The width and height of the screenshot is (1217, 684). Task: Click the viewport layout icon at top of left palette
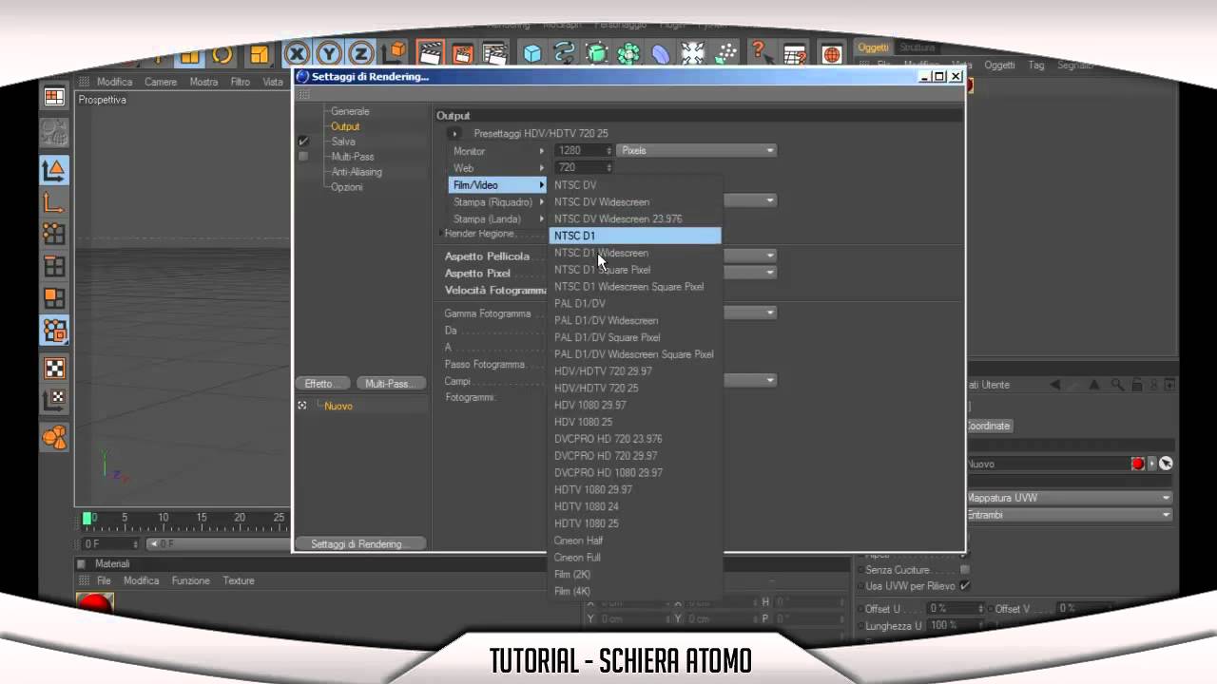pyautogui.click(x=54, y=97)
